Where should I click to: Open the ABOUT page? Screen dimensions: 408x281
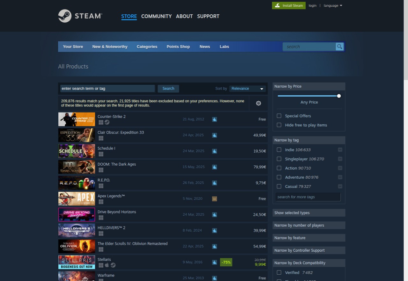click(184, 16)
